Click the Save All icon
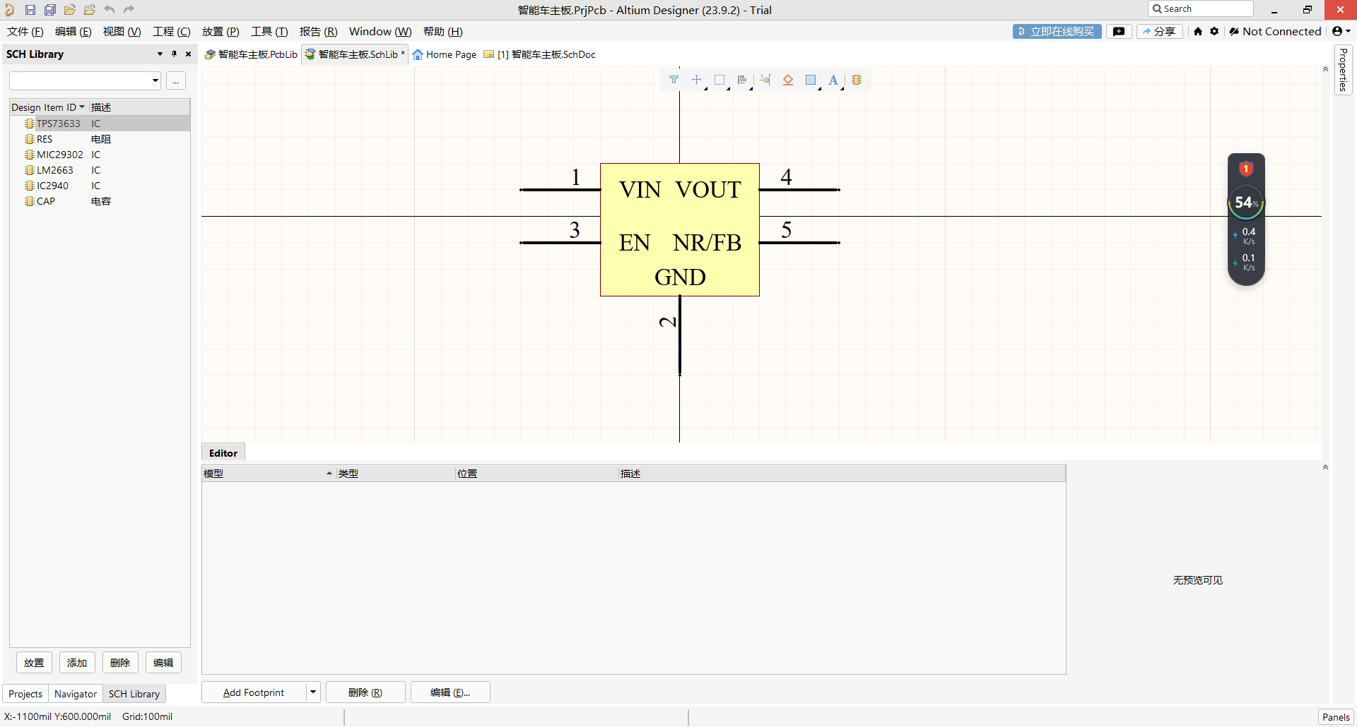Screen dimensions: 1357x727 tap(49, 10)
